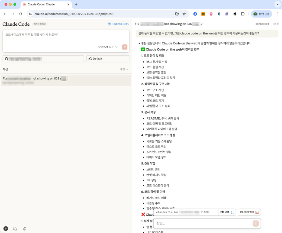Open the black incognito-style extension icon

[235, 14]
